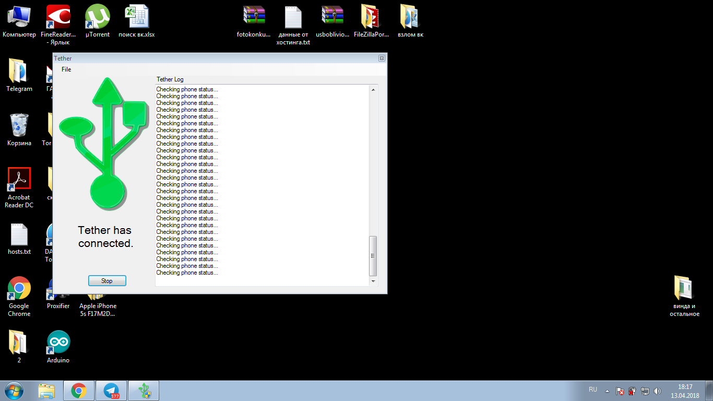Screen dimensions: 713x401
Task: Click the Windows Start button
Action: click(x=14, y=391)
